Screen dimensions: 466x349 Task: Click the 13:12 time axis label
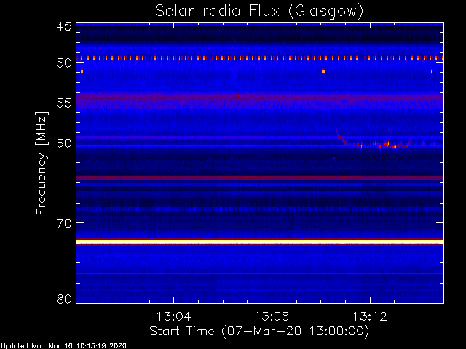pos(370,316)
